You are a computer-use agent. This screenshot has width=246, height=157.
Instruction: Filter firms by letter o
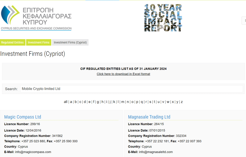pyautogui.click(x=133, y=102)
